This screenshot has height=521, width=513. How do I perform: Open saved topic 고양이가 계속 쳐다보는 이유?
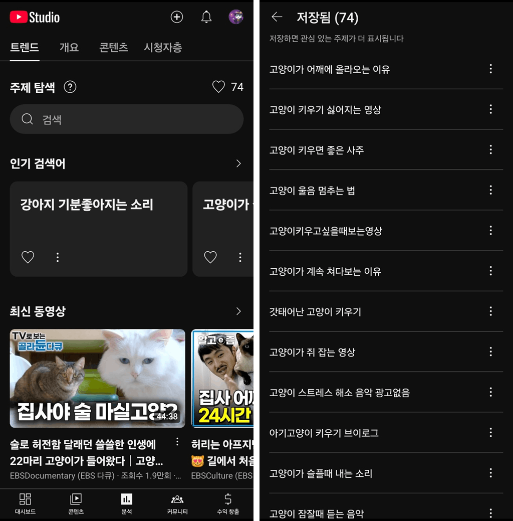pyautogui.click(x=325, y=271)
